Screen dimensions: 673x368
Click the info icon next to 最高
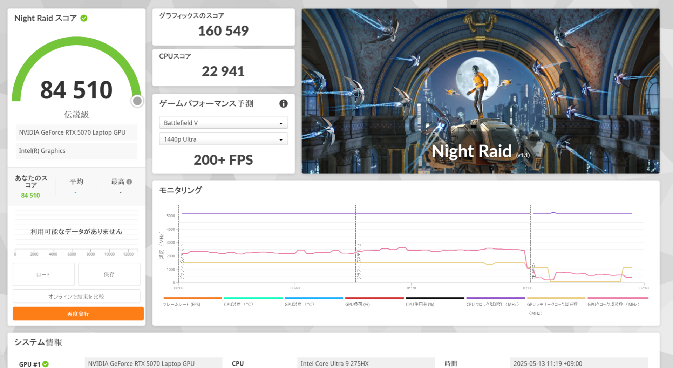pyautogui.click(x=130, y=182)
